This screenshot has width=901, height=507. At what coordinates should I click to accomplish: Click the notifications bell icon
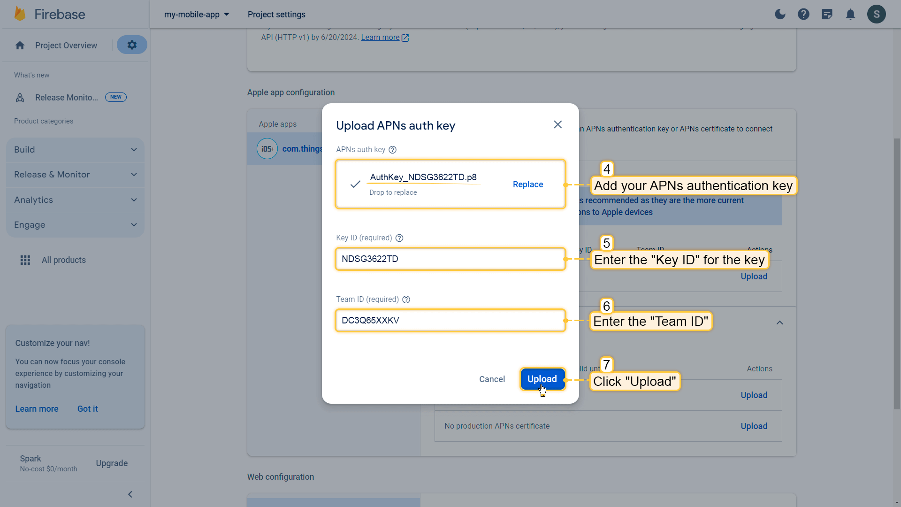tap(850, 14)
